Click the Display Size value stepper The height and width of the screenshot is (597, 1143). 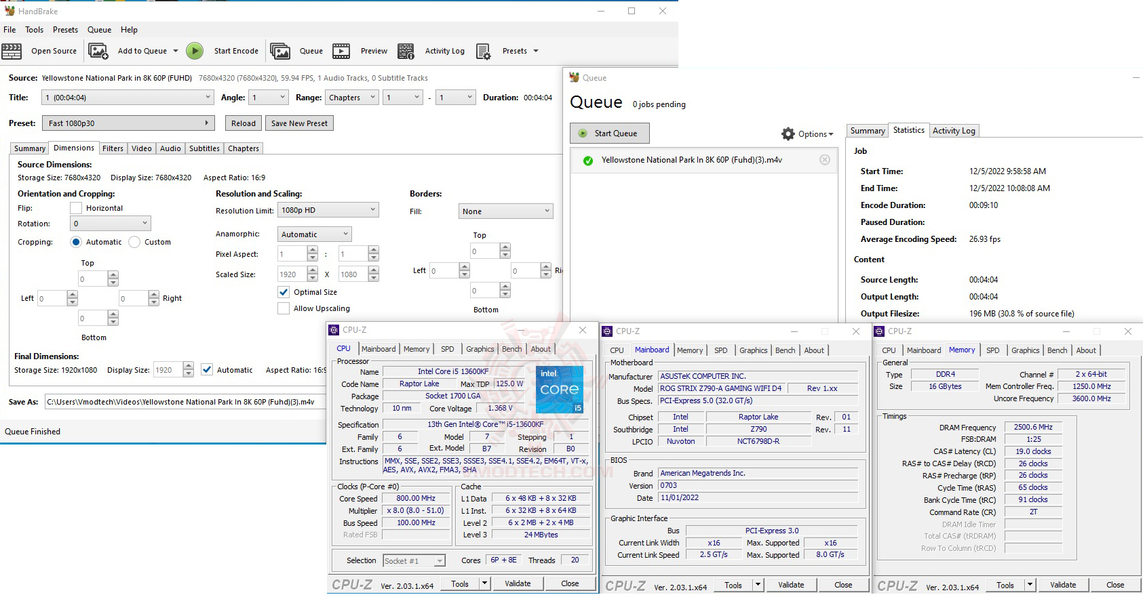click(189, 369)
